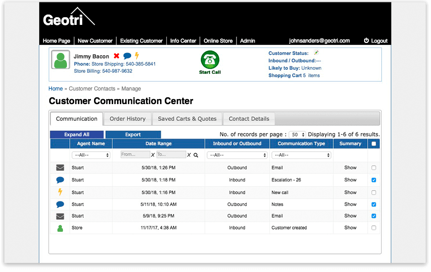Click the blue chat bubble beside Jimmy Bacon
Viewport: 431px width, 272px height.
tap(127, 56)
